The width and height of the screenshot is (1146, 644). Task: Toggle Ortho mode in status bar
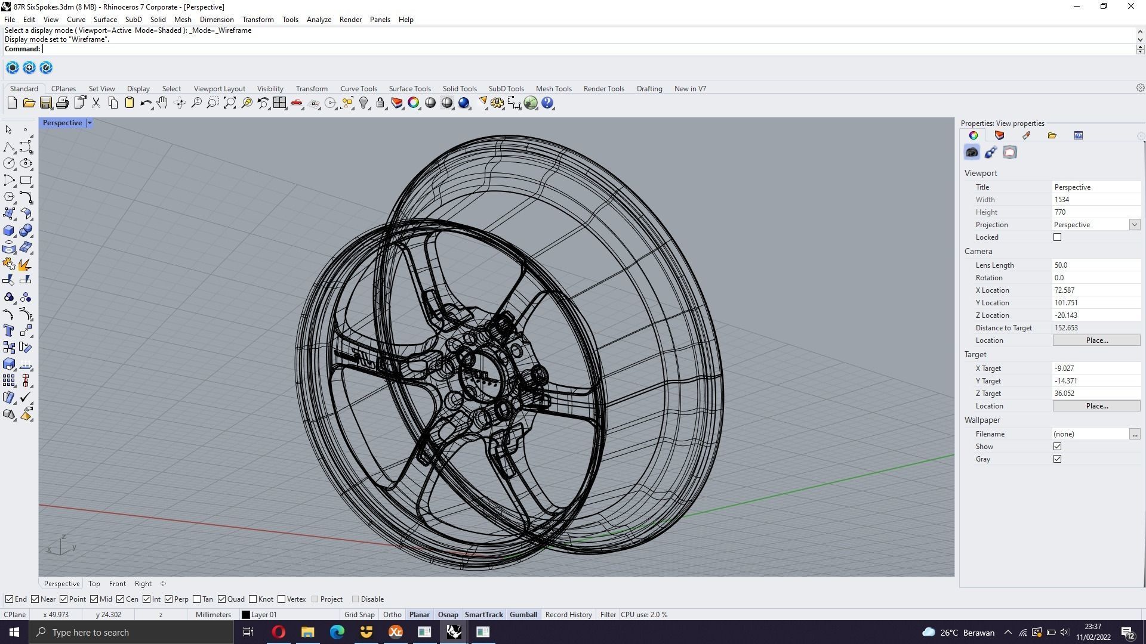coord(392,615)
